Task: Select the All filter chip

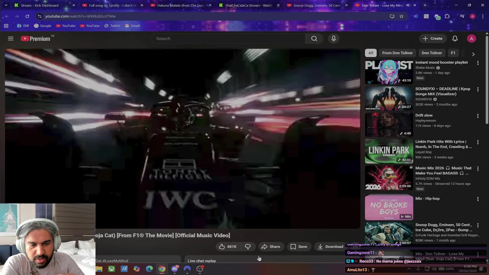Action: click(371, 53)
